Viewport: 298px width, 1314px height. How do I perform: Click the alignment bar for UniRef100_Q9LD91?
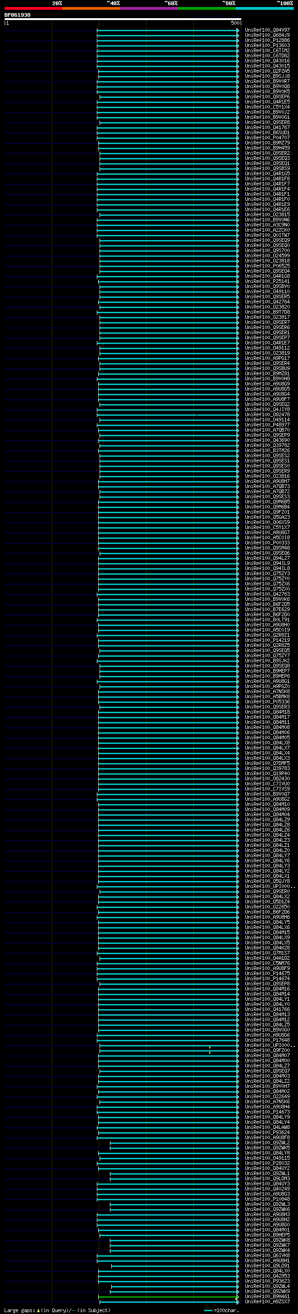pos(175,1266)
